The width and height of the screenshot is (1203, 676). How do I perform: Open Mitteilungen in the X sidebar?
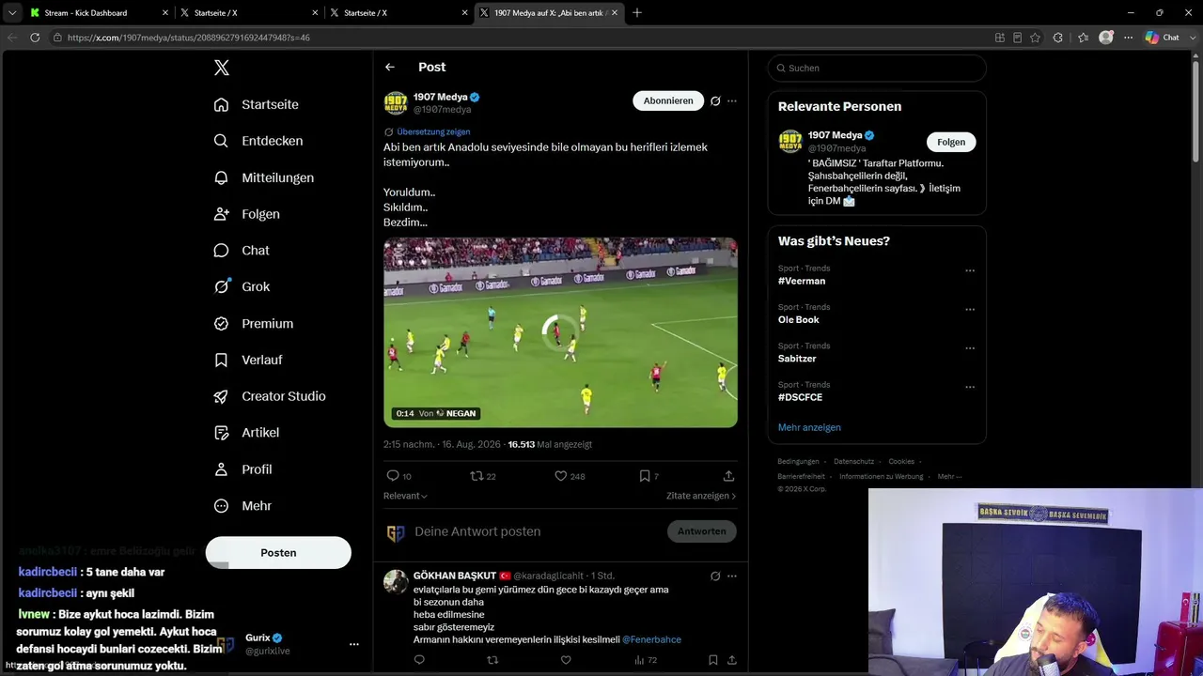click(264, 177)
